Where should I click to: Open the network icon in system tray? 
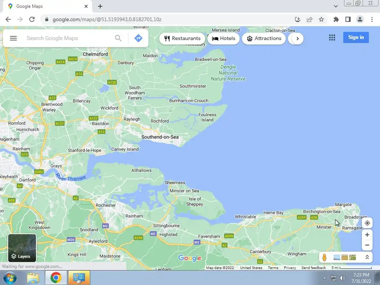334,278
